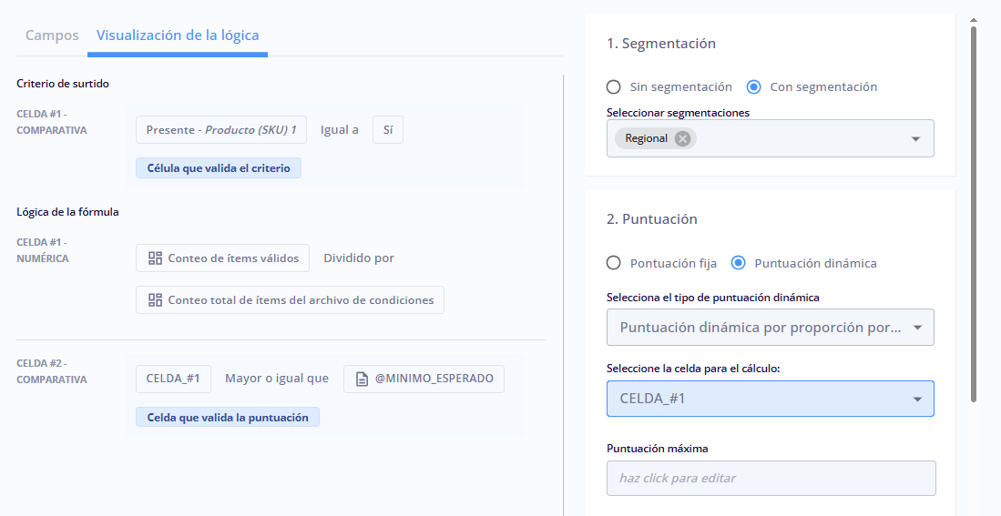
Task: Click the Presente - Producto (SKU) 1 box
Action: tap(221, 129)
